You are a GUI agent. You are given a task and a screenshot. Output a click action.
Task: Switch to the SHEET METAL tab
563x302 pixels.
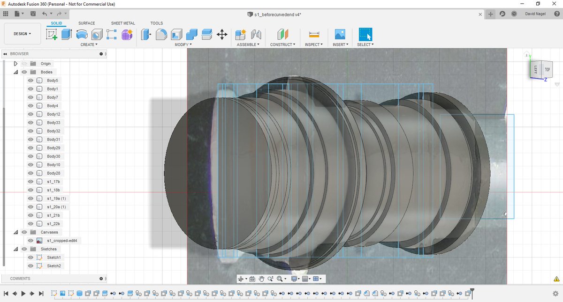[122, 22]
